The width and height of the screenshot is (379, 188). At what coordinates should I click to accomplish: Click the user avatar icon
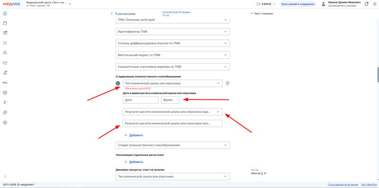323,4
